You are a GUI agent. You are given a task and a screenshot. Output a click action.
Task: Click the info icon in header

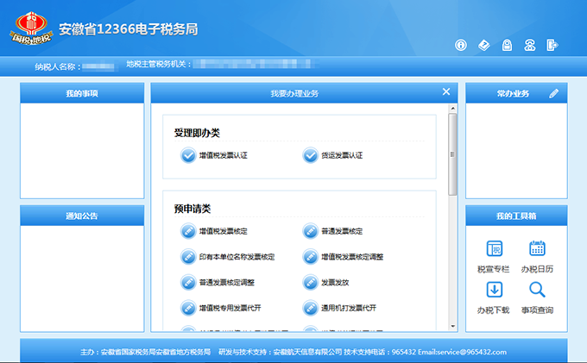point(461,45)
